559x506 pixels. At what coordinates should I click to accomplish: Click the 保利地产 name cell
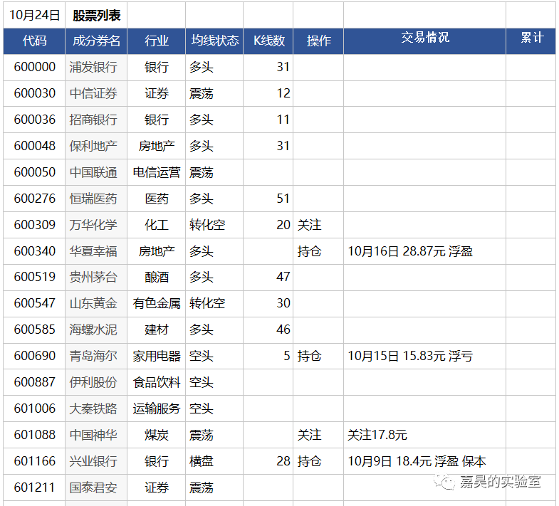tap(96, 146)
